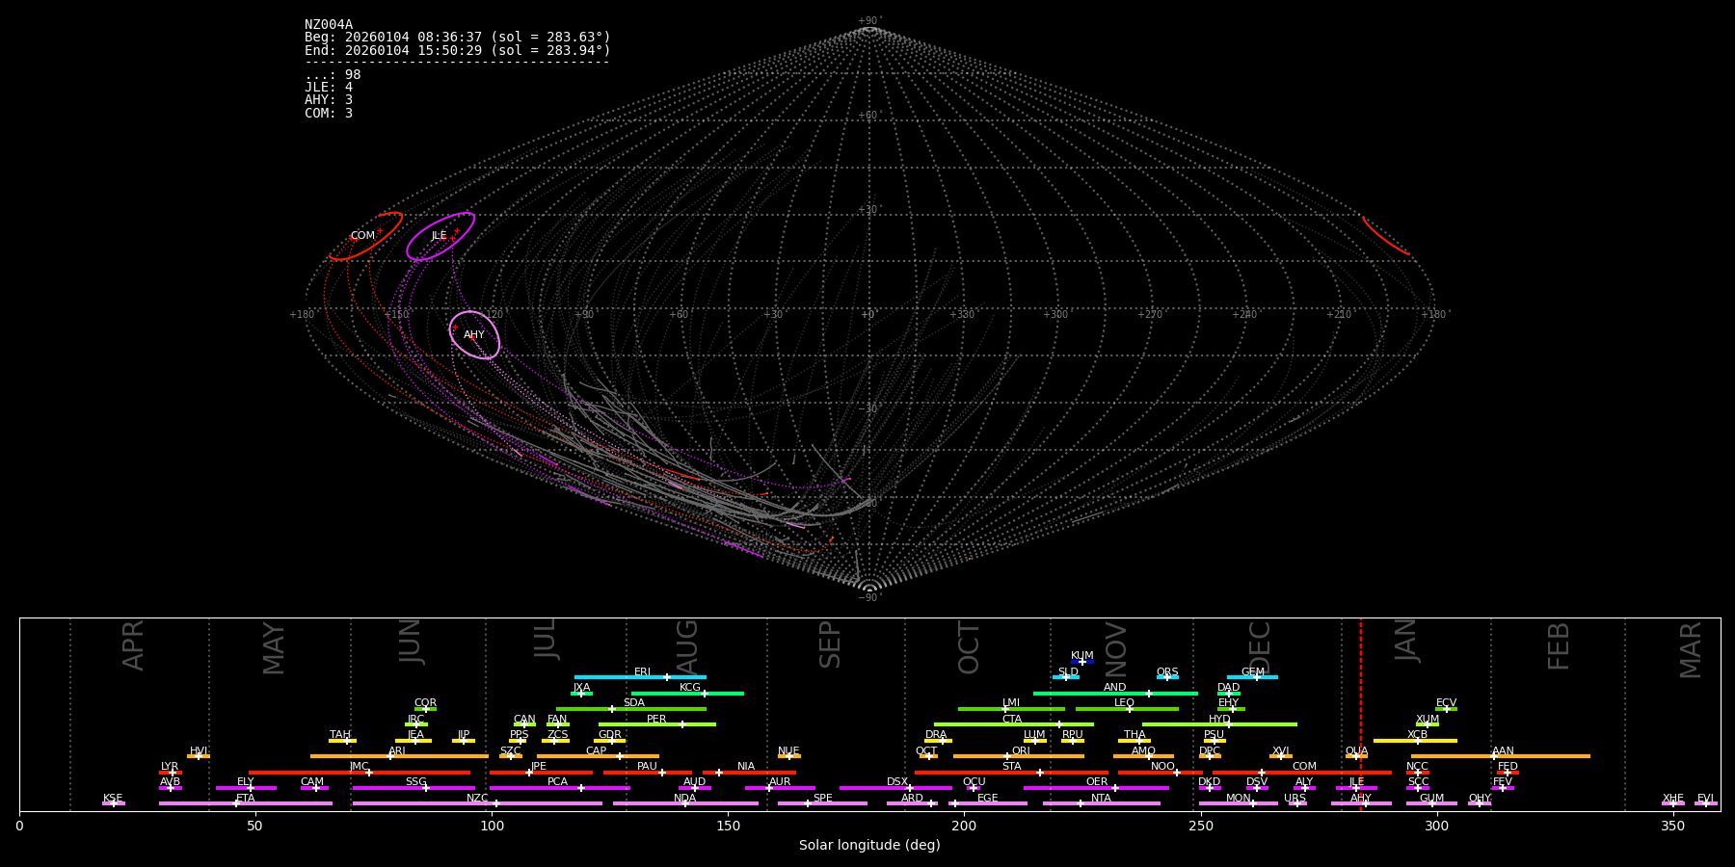
Task: Click the CAP shower label in timeline
Action: pyautogui.click(x=597, y=751)
